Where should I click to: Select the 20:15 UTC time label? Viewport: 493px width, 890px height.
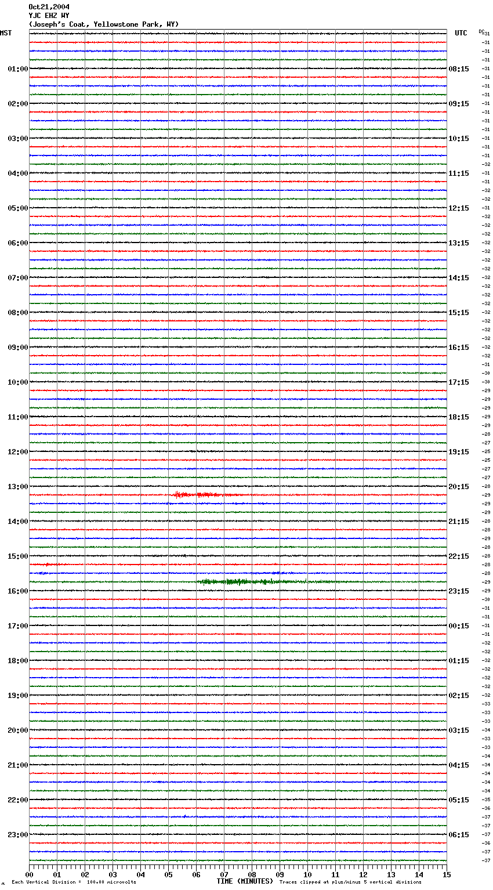coord(459,487)
